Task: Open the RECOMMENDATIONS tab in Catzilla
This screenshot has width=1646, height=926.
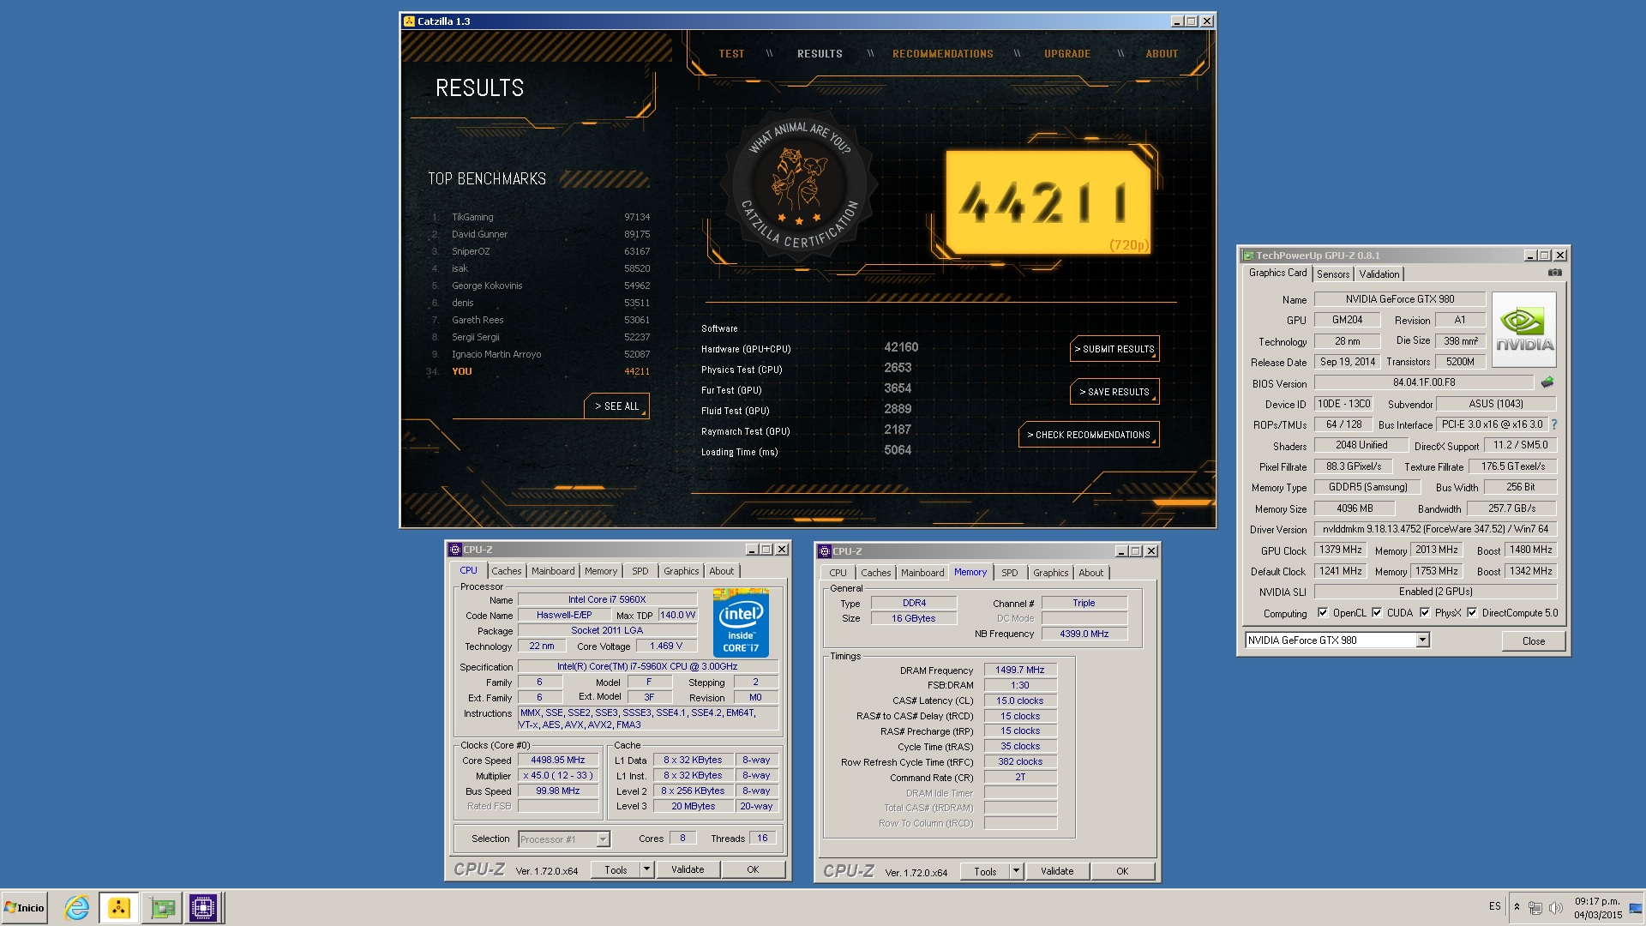Action: point(942,54)
